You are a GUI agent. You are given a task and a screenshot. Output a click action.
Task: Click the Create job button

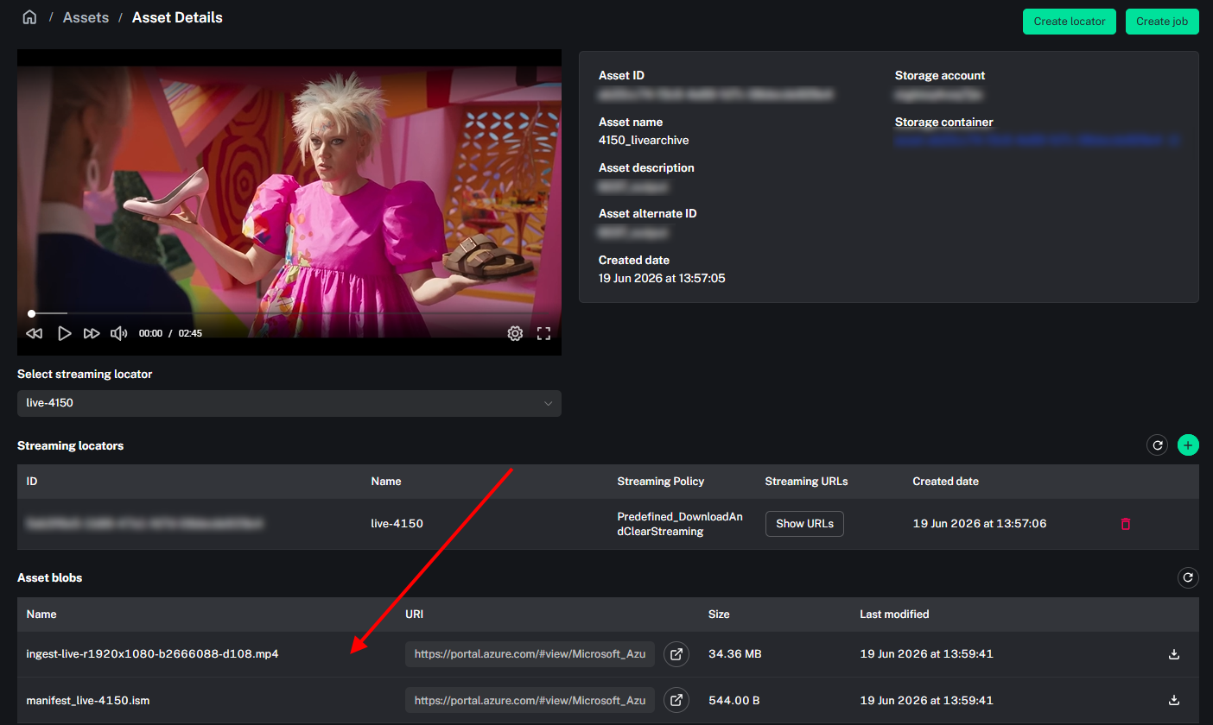[x=1162, y=22]
